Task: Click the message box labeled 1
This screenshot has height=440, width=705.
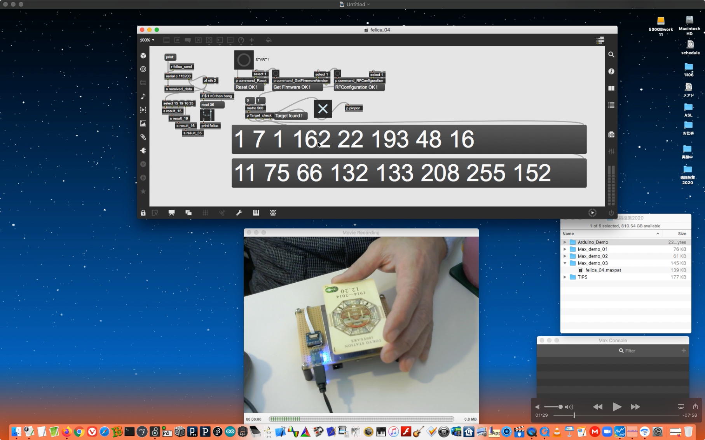Action: point(260,101)
